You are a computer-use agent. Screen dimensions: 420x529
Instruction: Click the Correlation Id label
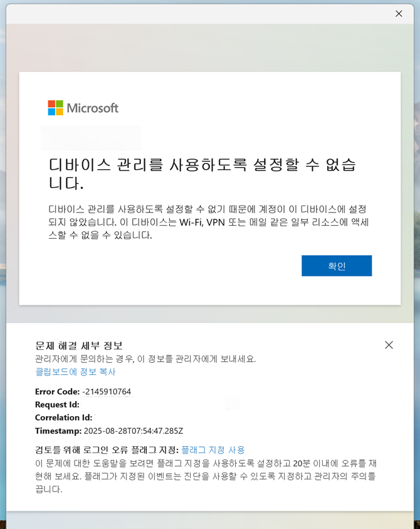[63, 417]
